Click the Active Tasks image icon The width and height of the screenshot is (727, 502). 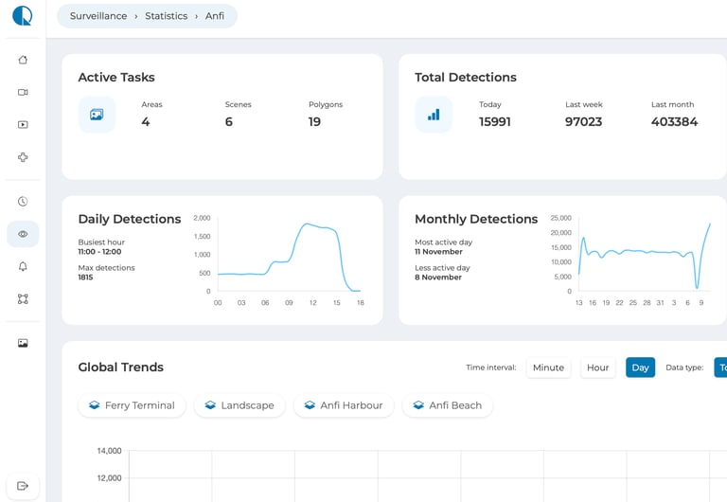[97, 115]
